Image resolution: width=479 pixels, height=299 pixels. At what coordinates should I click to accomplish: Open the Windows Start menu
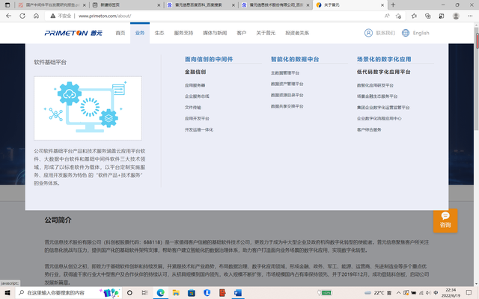click(x=7, y=293)
